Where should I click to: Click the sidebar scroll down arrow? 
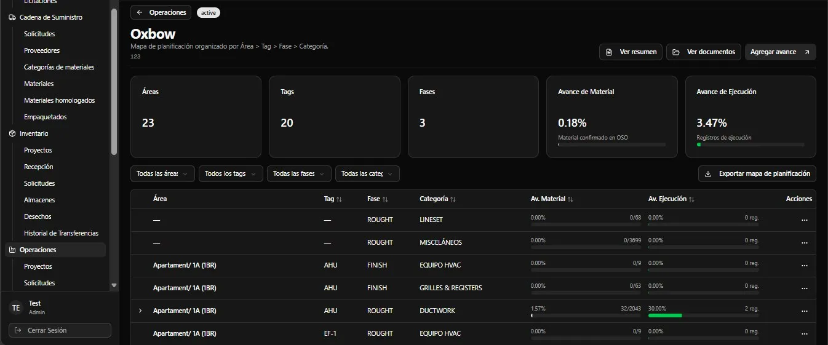pyautogui.click(x=114, y=285)
